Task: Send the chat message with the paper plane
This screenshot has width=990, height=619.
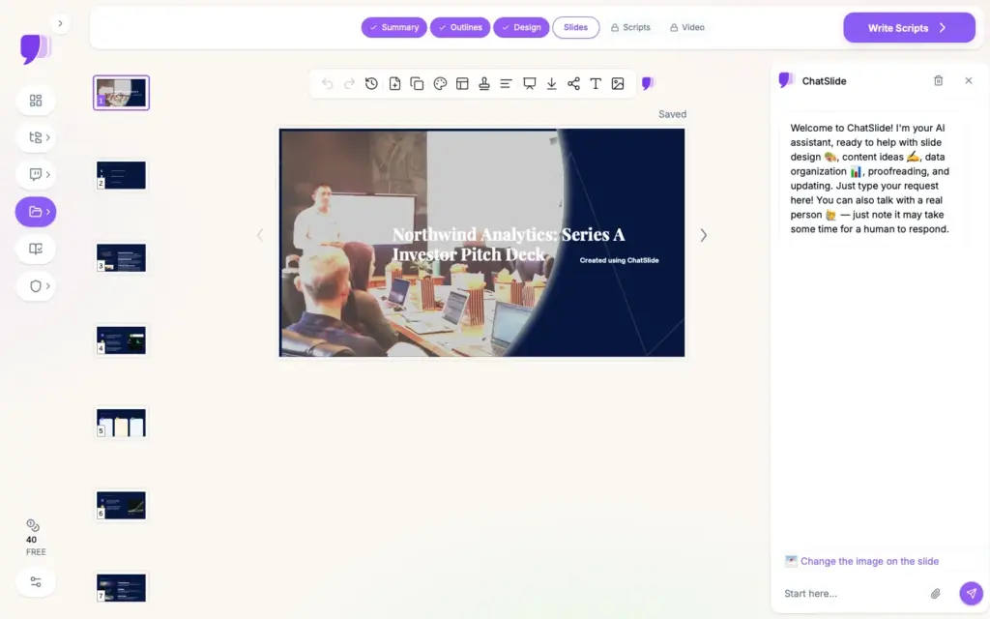Action: [x=971, y=593]
